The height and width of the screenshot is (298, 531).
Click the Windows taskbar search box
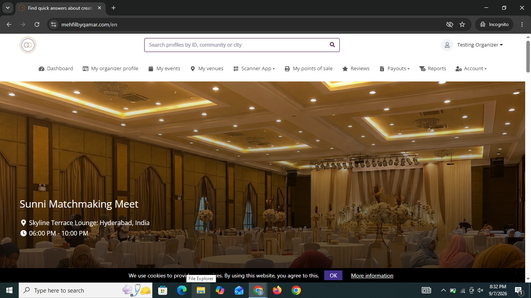pos(86,290)
